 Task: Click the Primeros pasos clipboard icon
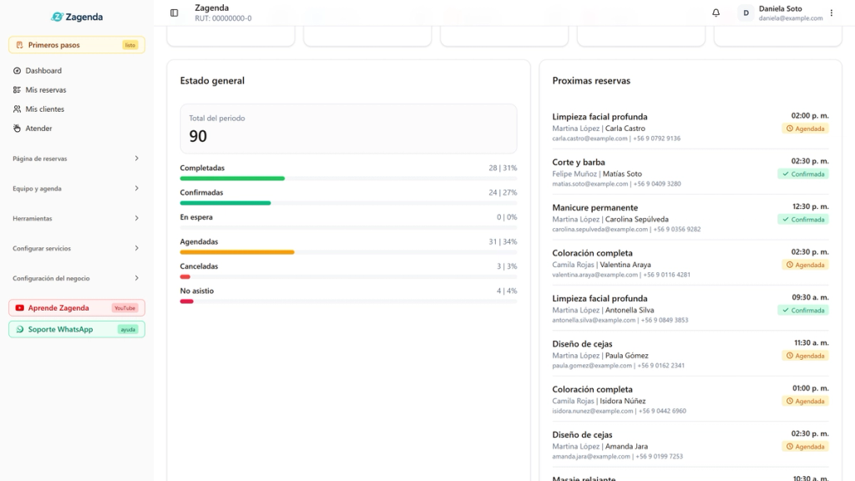pos(20,45)
